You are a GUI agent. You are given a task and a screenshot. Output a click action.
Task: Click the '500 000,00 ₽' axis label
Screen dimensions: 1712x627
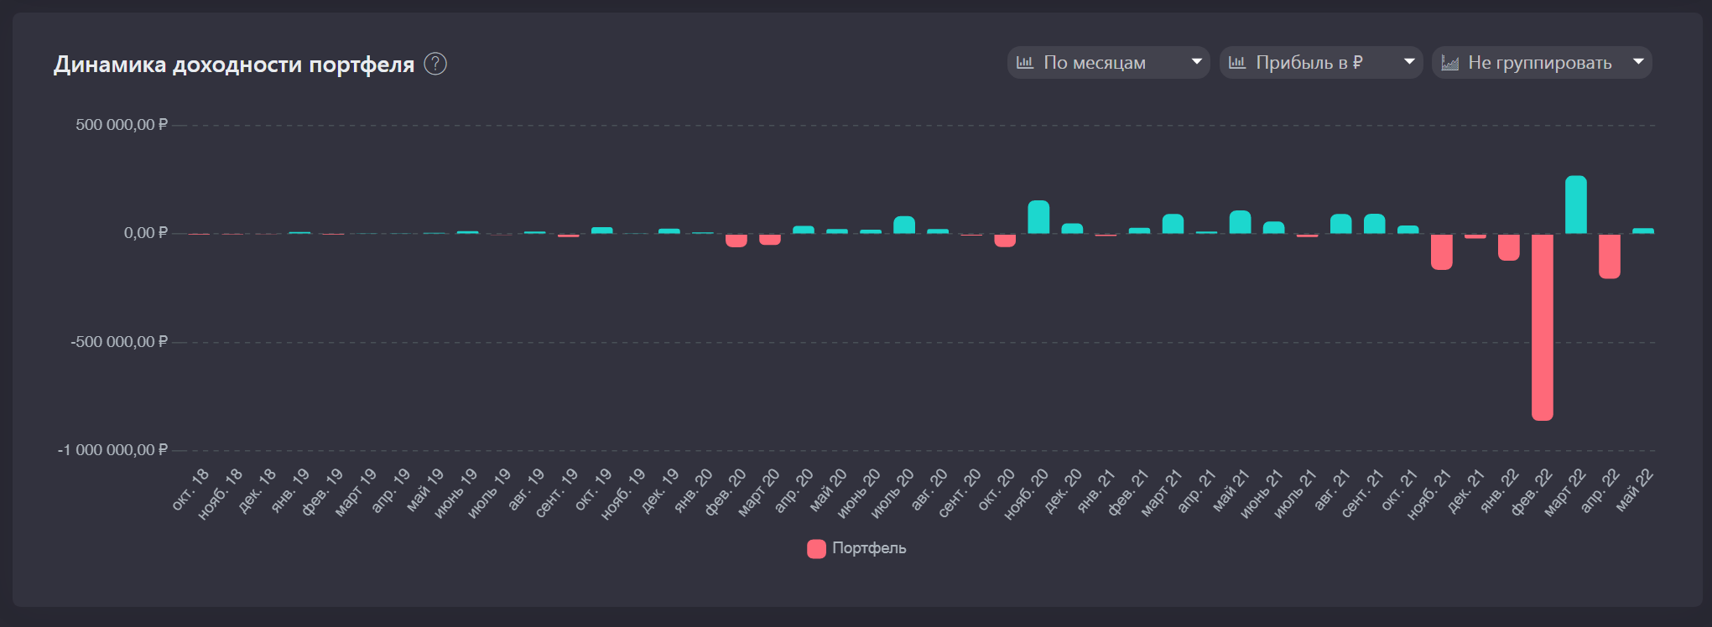(x=122, y=125)
